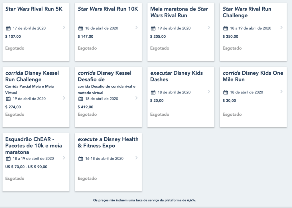Click Esgotado on Disney Kids Dashes card

(x=160, y=115)
